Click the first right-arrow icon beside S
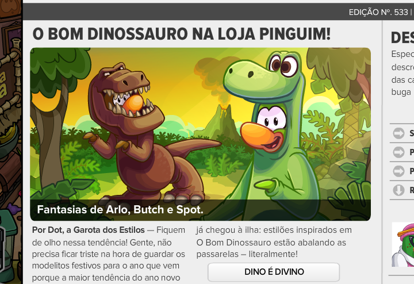414x284 pixels. (x=398, y=133)
